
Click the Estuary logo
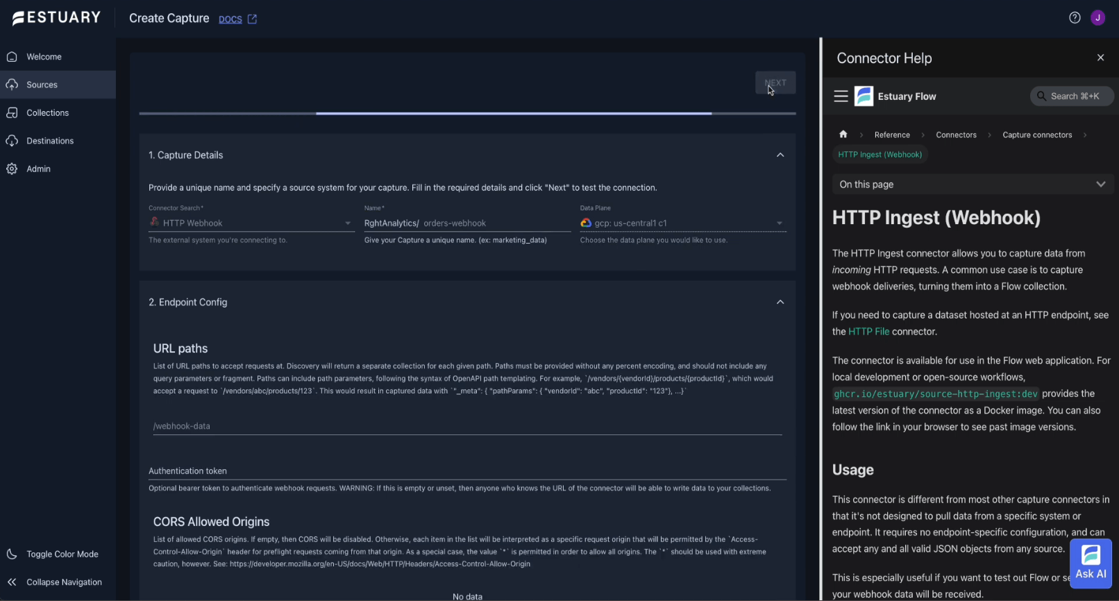56,18
